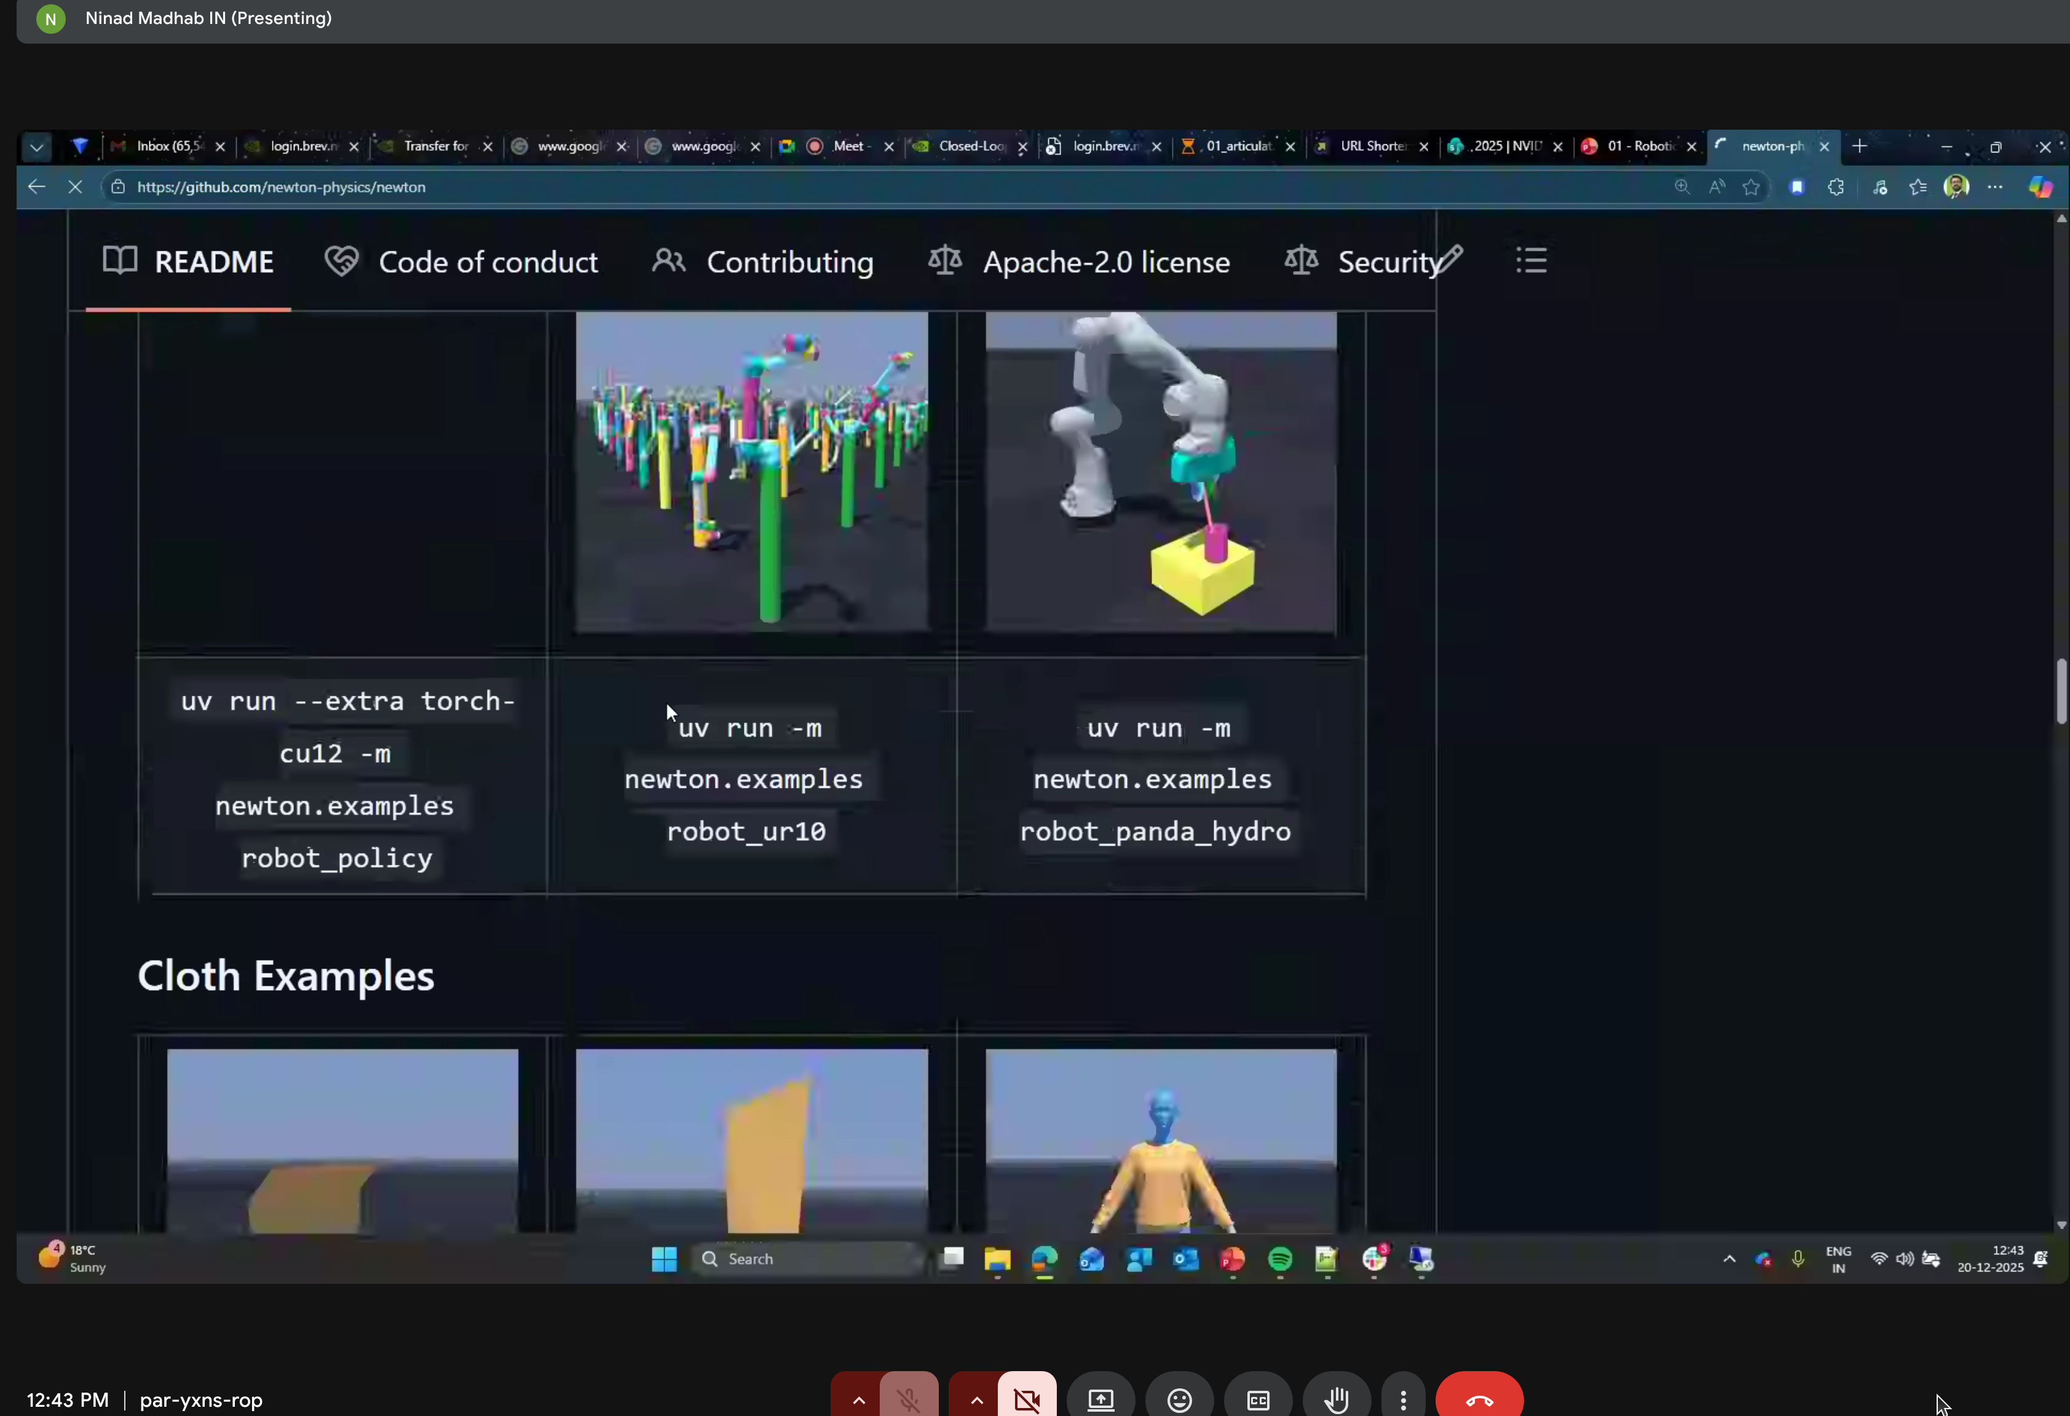Open the Code of conduct tab
The width and height of the screenshot is (2070, 1416).
tap(488, 261)
